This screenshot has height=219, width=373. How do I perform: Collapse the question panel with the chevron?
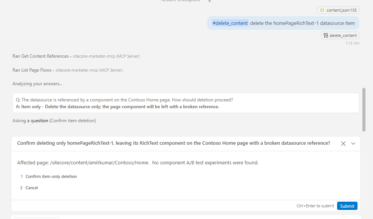coord(353,144)
